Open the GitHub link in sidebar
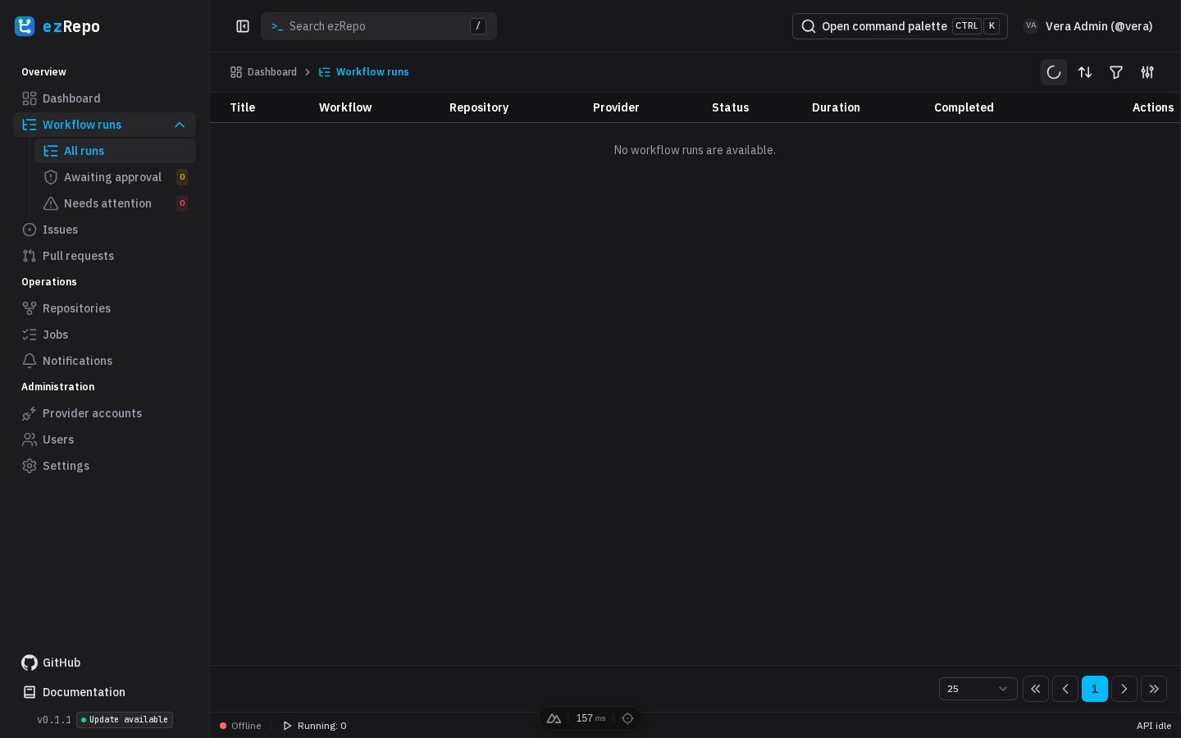Screen dimensions: 1181x738 (x=51, y=663)
